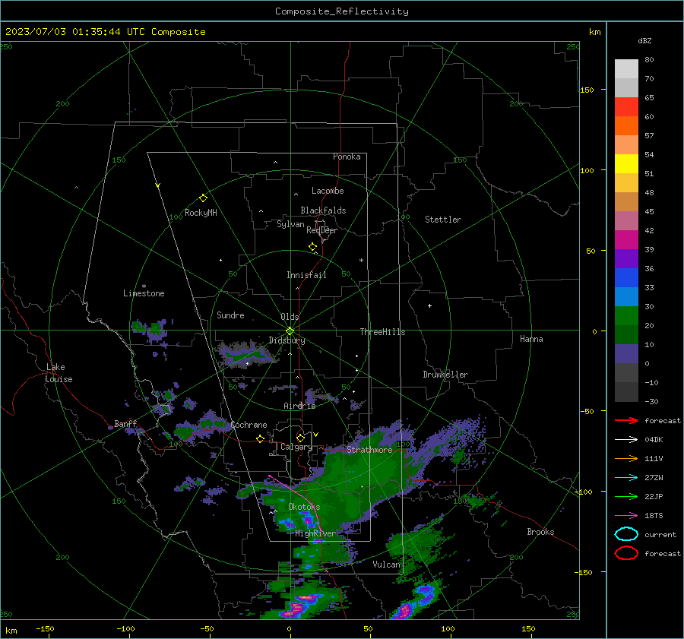Click the Drumheller city label
Image resolution: width=684 pixels, height=639 pixels.
tap(445, 375)
